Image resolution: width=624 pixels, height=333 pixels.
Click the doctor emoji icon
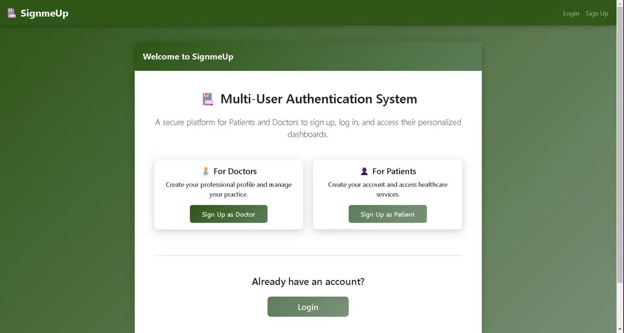(x=206, y=171)
